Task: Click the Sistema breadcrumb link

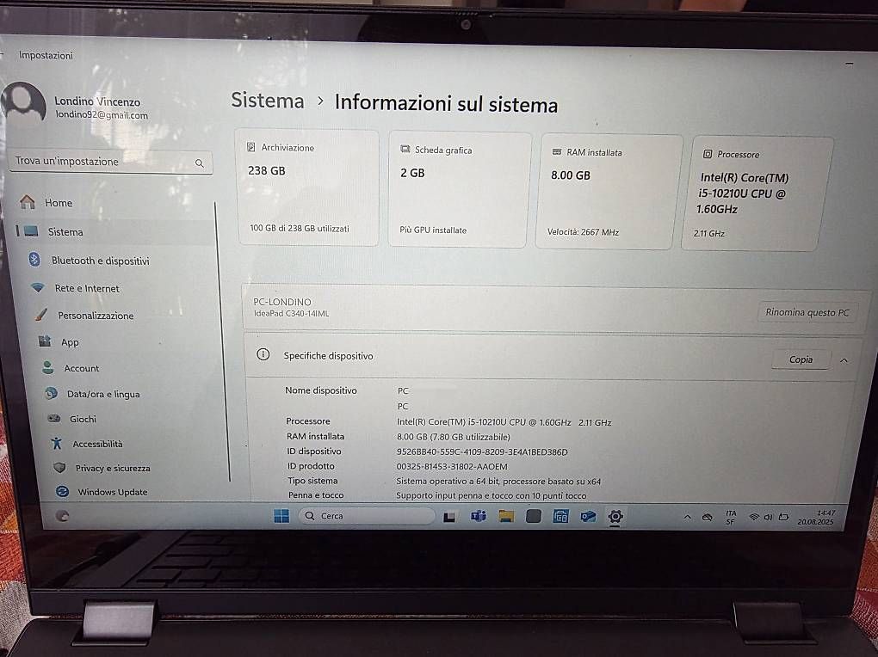Action: (268, 100)
